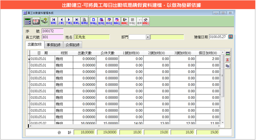256x140 pixels.
Task: Click the help book question-mark icon
Action: tap(44, 21)
